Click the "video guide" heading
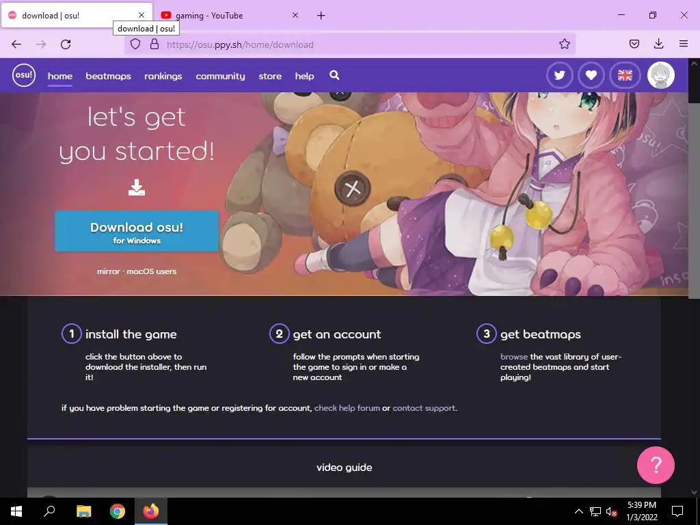The image size is (700, 525). (345, 468)
